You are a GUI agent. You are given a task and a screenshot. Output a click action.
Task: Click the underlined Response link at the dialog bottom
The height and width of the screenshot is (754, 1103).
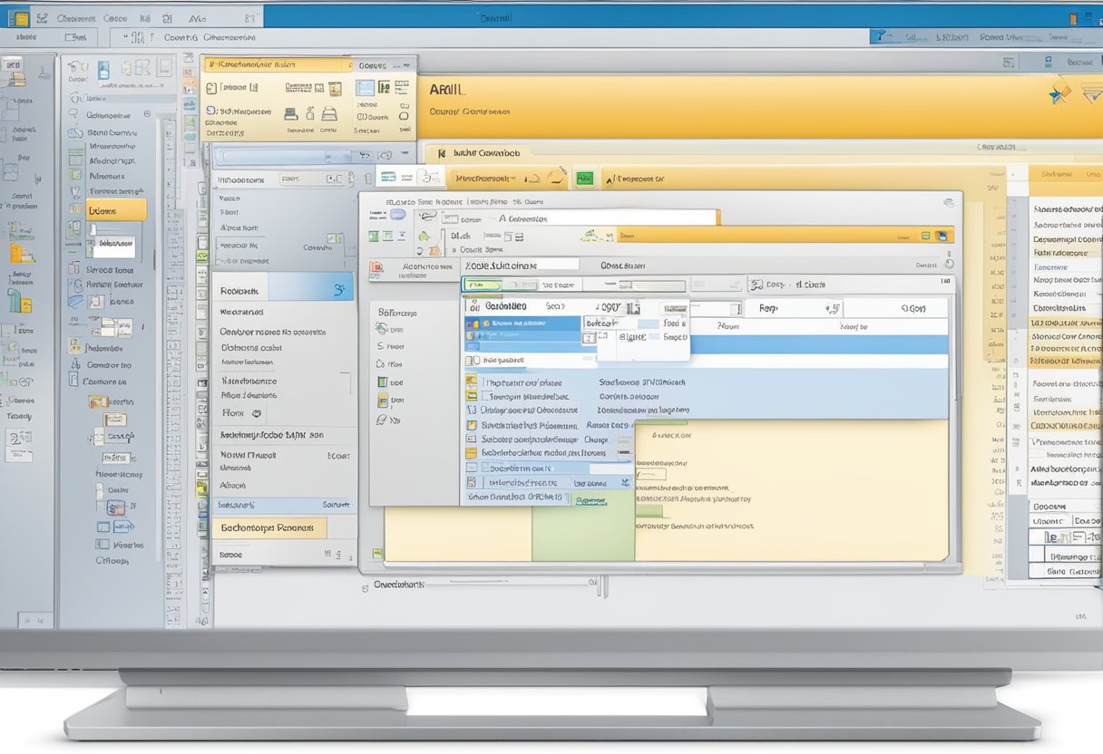(x=591, y=499)
